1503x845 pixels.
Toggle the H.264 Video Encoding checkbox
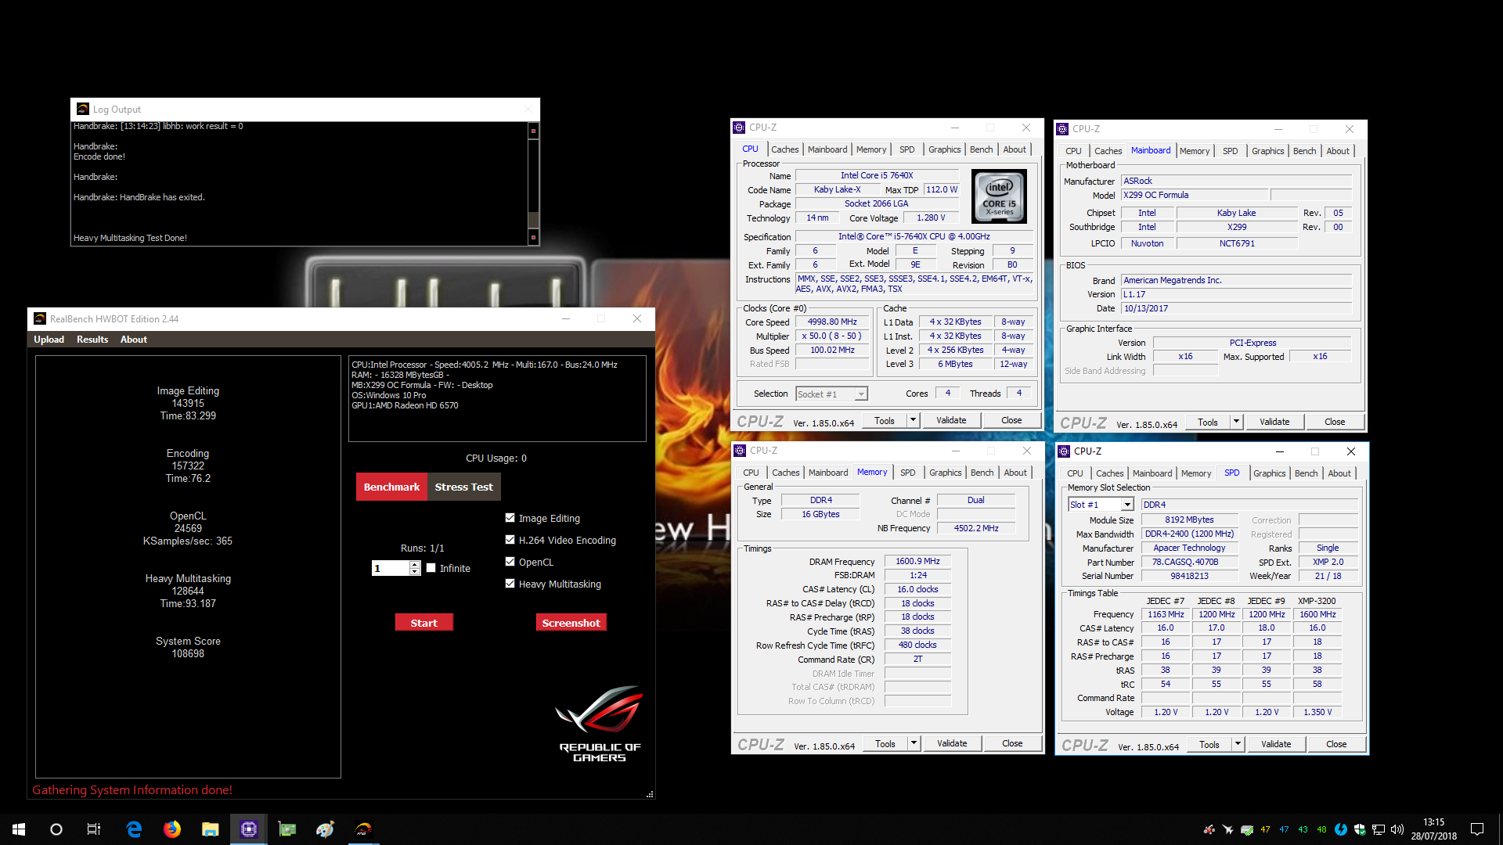(510, 540)
